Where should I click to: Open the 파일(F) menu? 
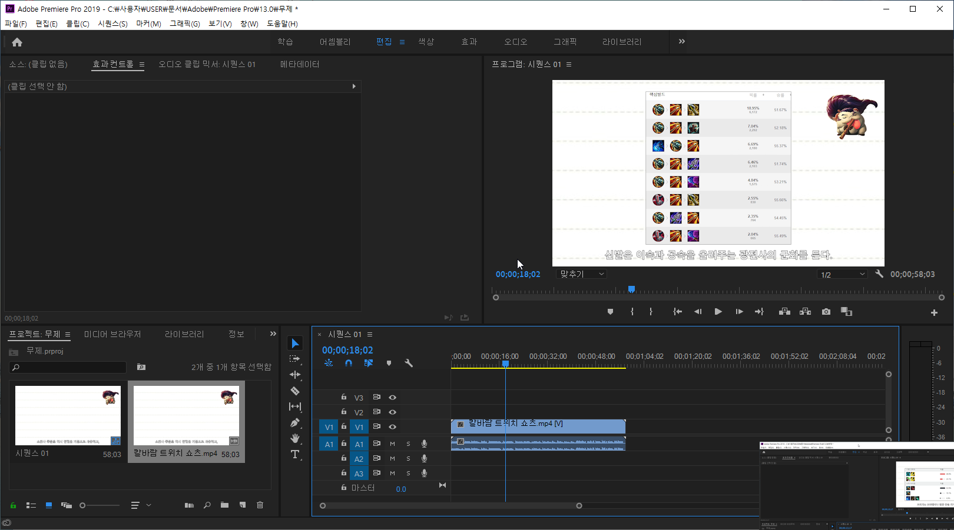16,24
